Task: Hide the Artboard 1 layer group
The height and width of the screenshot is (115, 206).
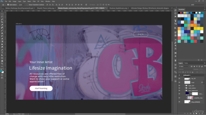Action: 179,75
